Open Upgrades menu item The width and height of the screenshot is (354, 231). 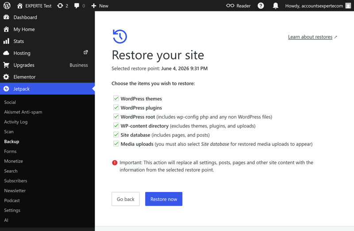click(x=47, y=65)
